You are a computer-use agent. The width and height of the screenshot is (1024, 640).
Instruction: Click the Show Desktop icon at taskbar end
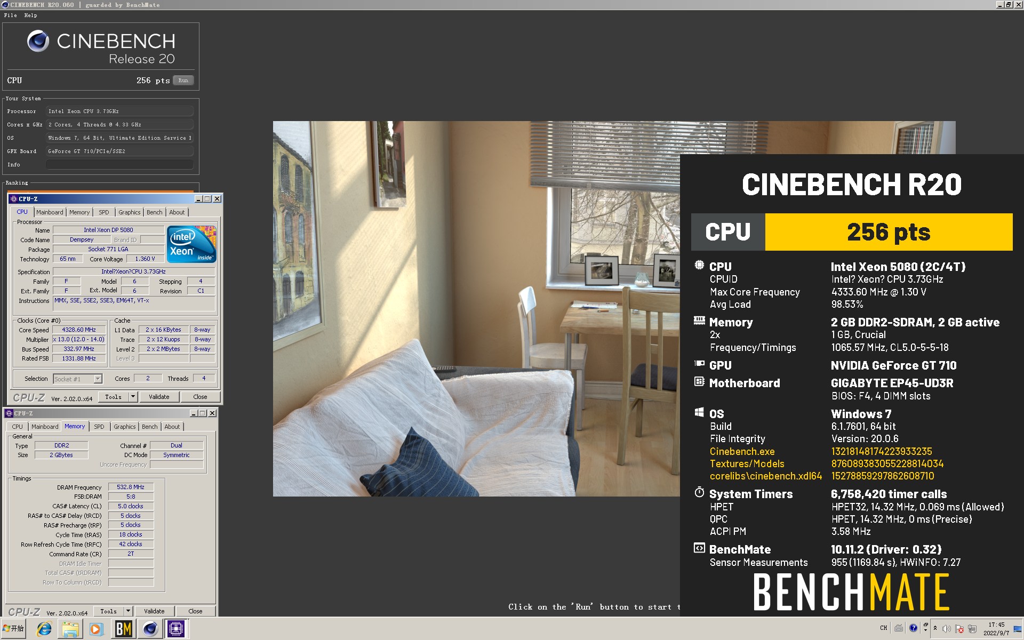pyautogui.click(x=1018, y=629)
